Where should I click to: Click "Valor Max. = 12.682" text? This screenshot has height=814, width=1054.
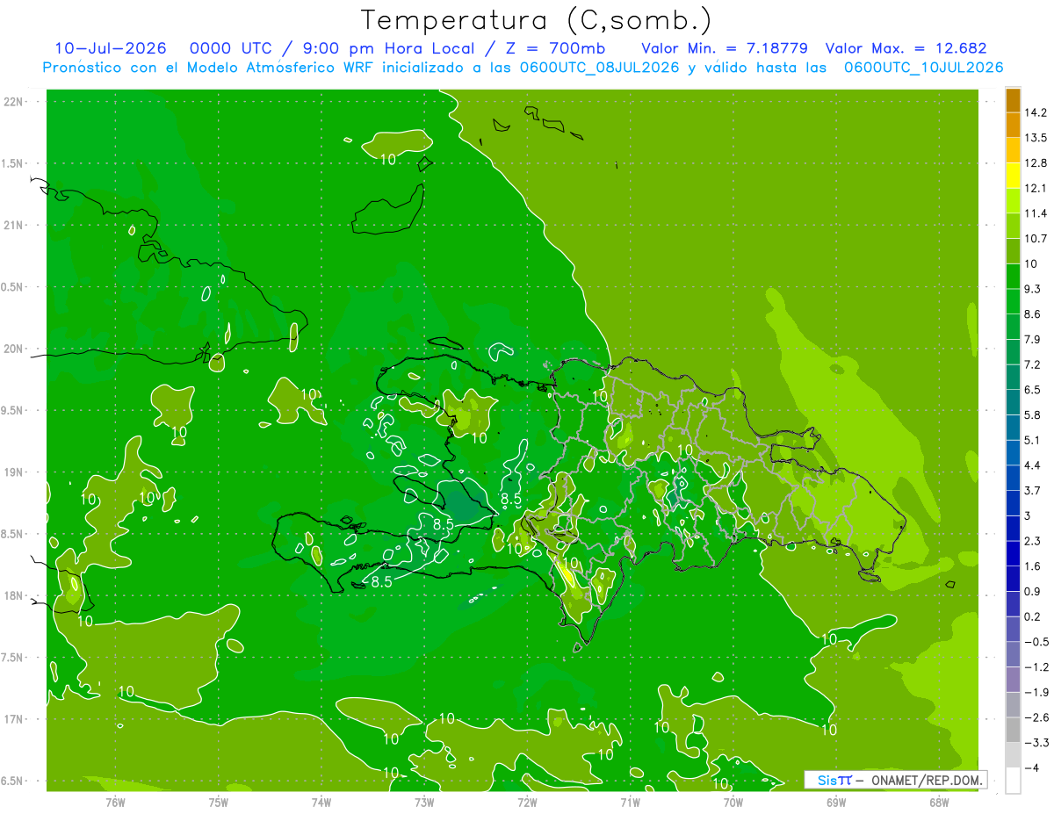(x=906, y=49)
